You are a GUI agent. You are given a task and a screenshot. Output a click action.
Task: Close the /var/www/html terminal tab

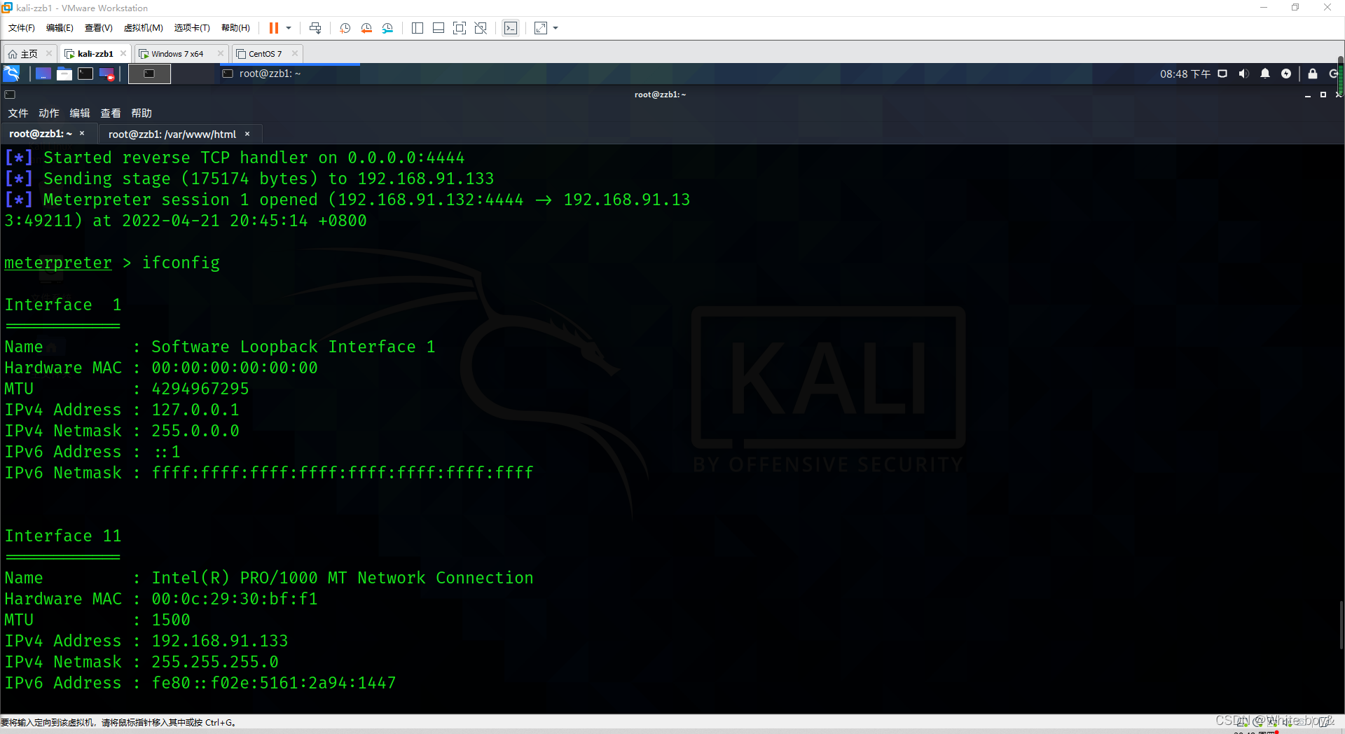247,134
